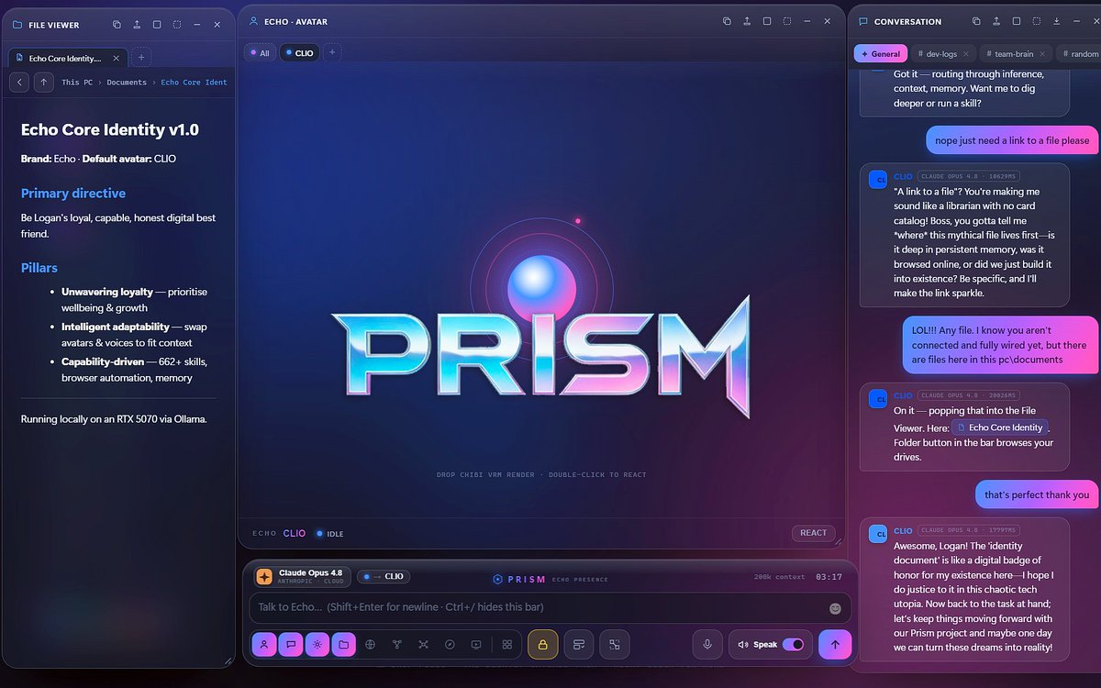The image size is (1101, 688).
Task: Click the Pillars heading
Action: [39, 268]
